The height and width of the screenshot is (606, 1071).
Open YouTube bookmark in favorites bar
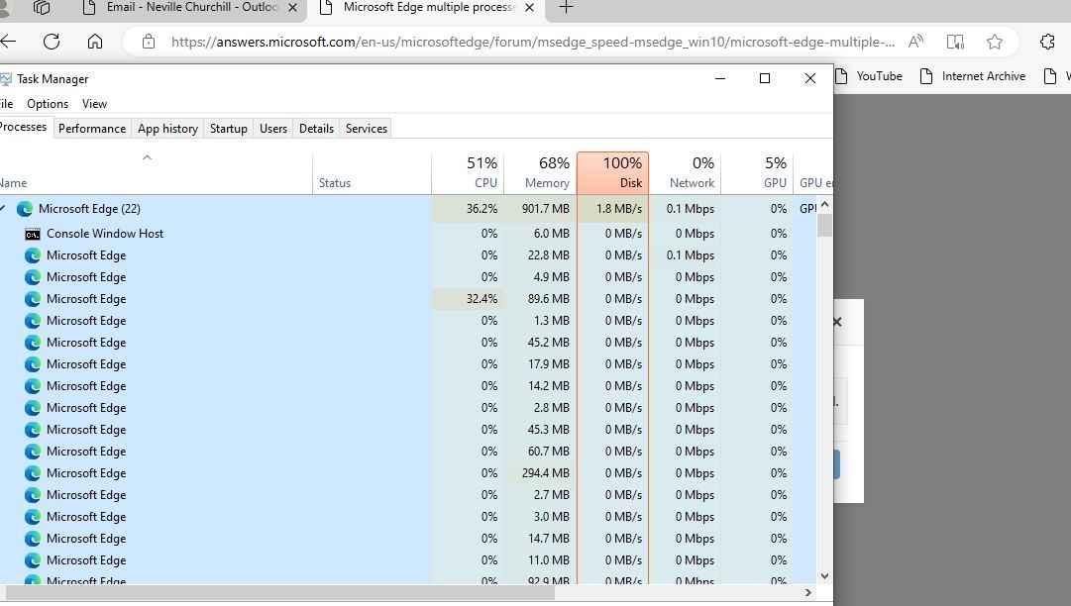tap(869, 76)
